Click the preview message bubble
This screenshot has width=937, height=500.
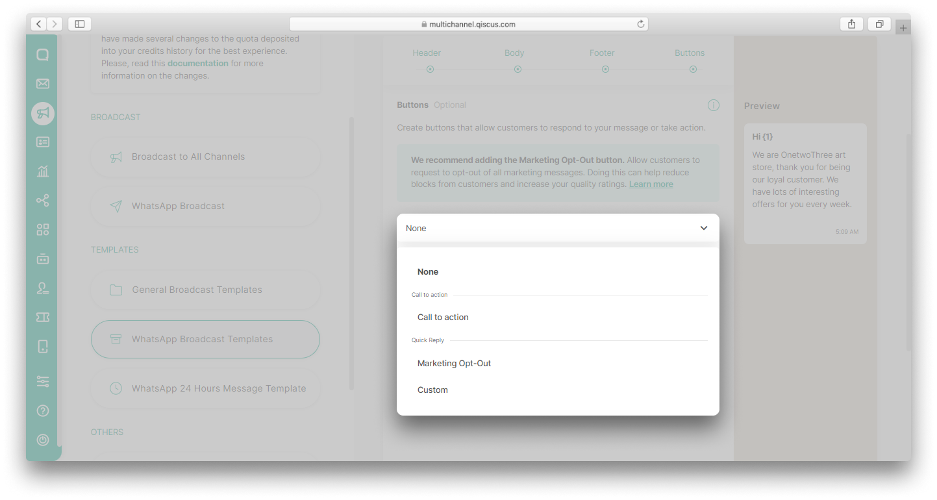(x=805, y=184)
